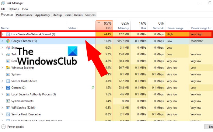Maximize the Task Manager window
Image resolution: width=213 pixels, height=132 pixels.
(x=210, y=3)
